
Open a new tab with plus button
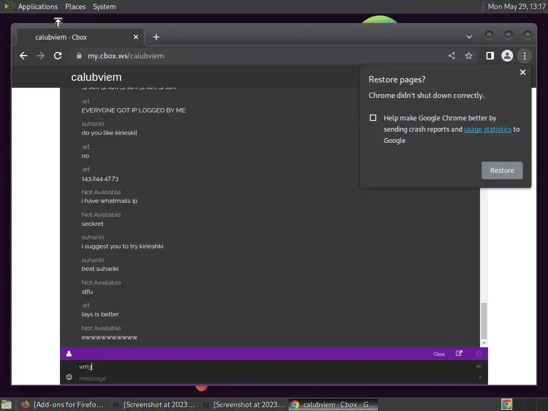156,37
